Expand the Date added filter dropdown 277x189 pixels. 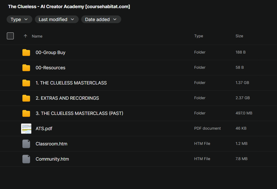(101, 19)
